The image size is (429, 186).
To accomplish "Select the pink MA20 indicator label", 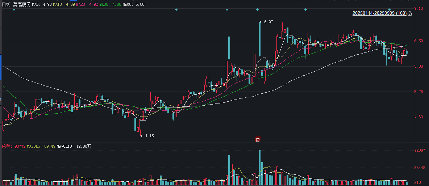I will [x=87, y=5].
